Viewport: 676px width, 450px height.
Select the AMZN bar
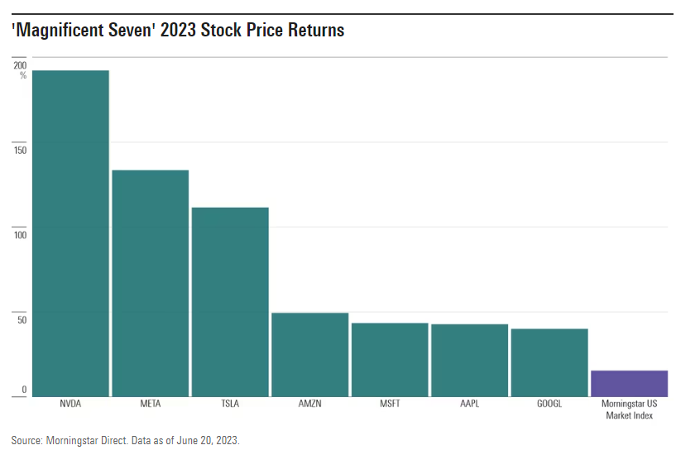click(x=309, y=355)
